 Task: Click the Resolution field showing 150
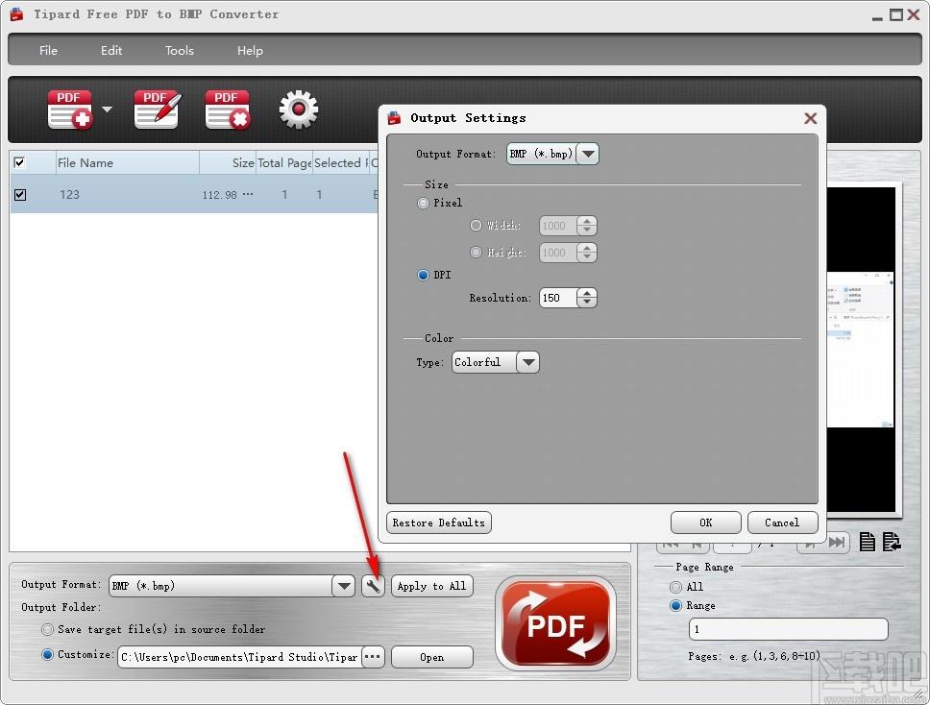click(x=558, y=298)
